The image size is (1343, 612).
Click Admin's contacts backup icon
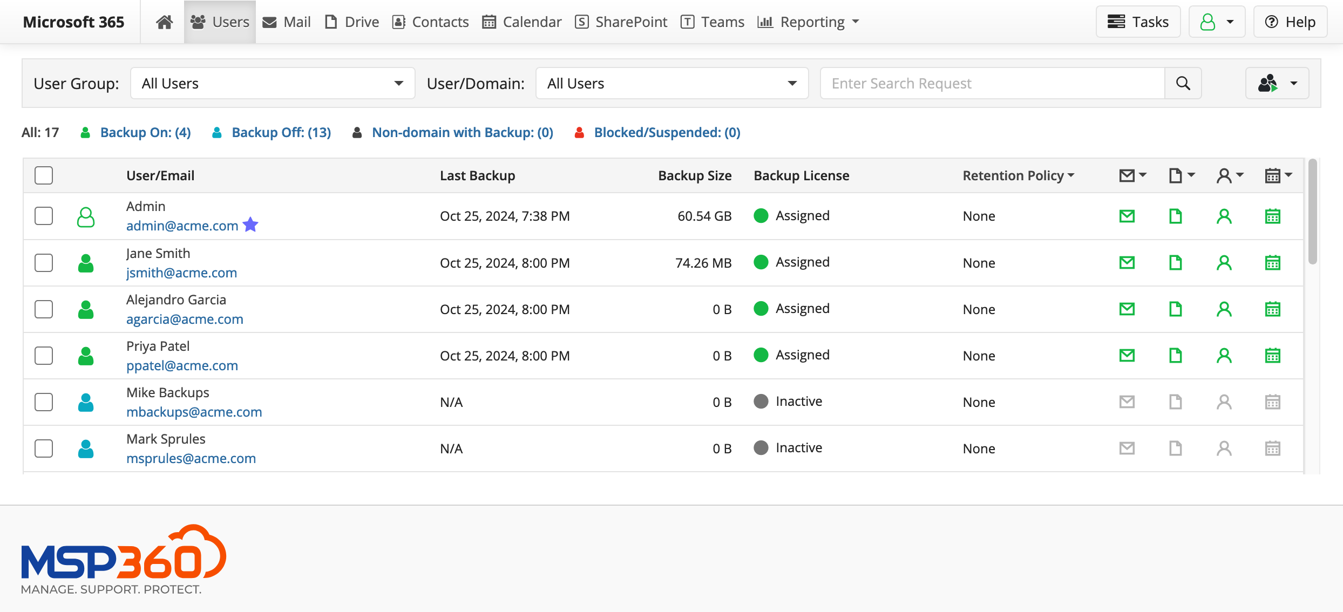pos(1224,216)
